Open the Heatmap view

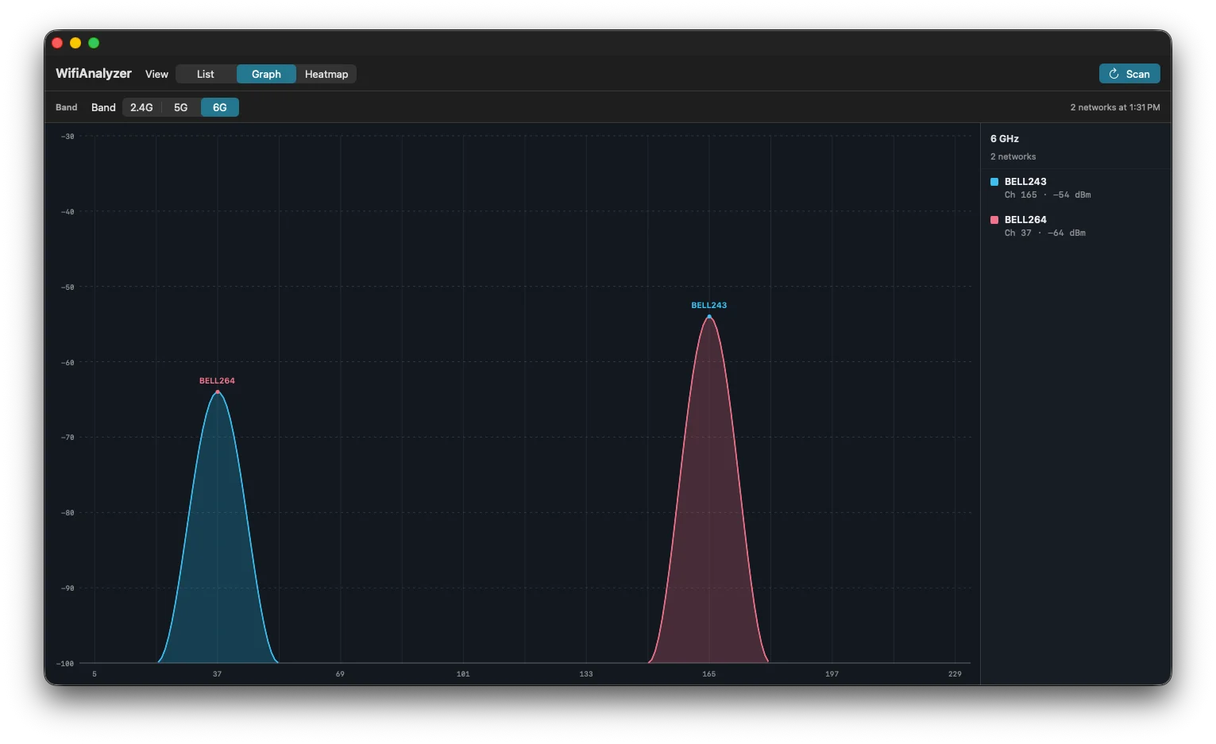(x=326, y=74)
